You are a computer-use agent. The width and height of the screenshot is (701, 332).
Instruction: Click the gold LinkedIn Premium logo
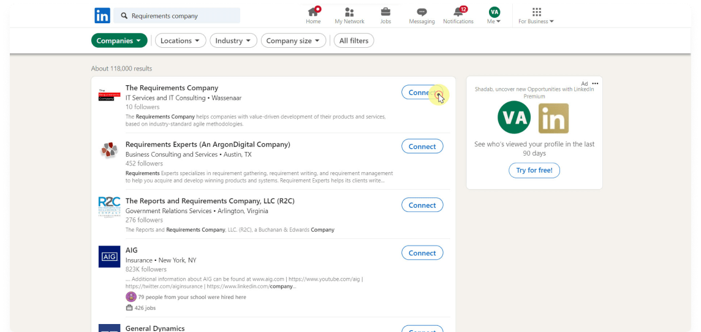click(x=553, y=118)
